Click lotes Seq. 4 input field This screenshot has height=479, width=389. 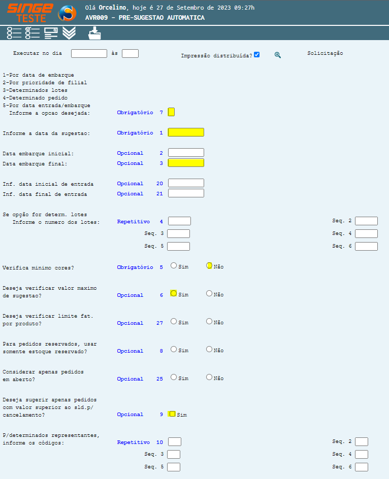point(366,234)
